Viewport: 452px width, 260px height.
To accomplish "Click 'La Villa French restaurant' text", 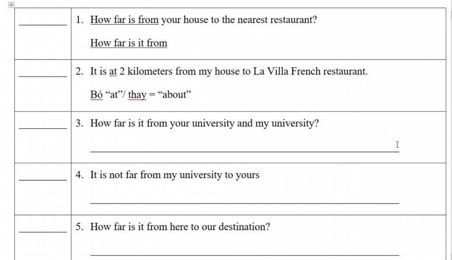I will click(x=310, y=71).
